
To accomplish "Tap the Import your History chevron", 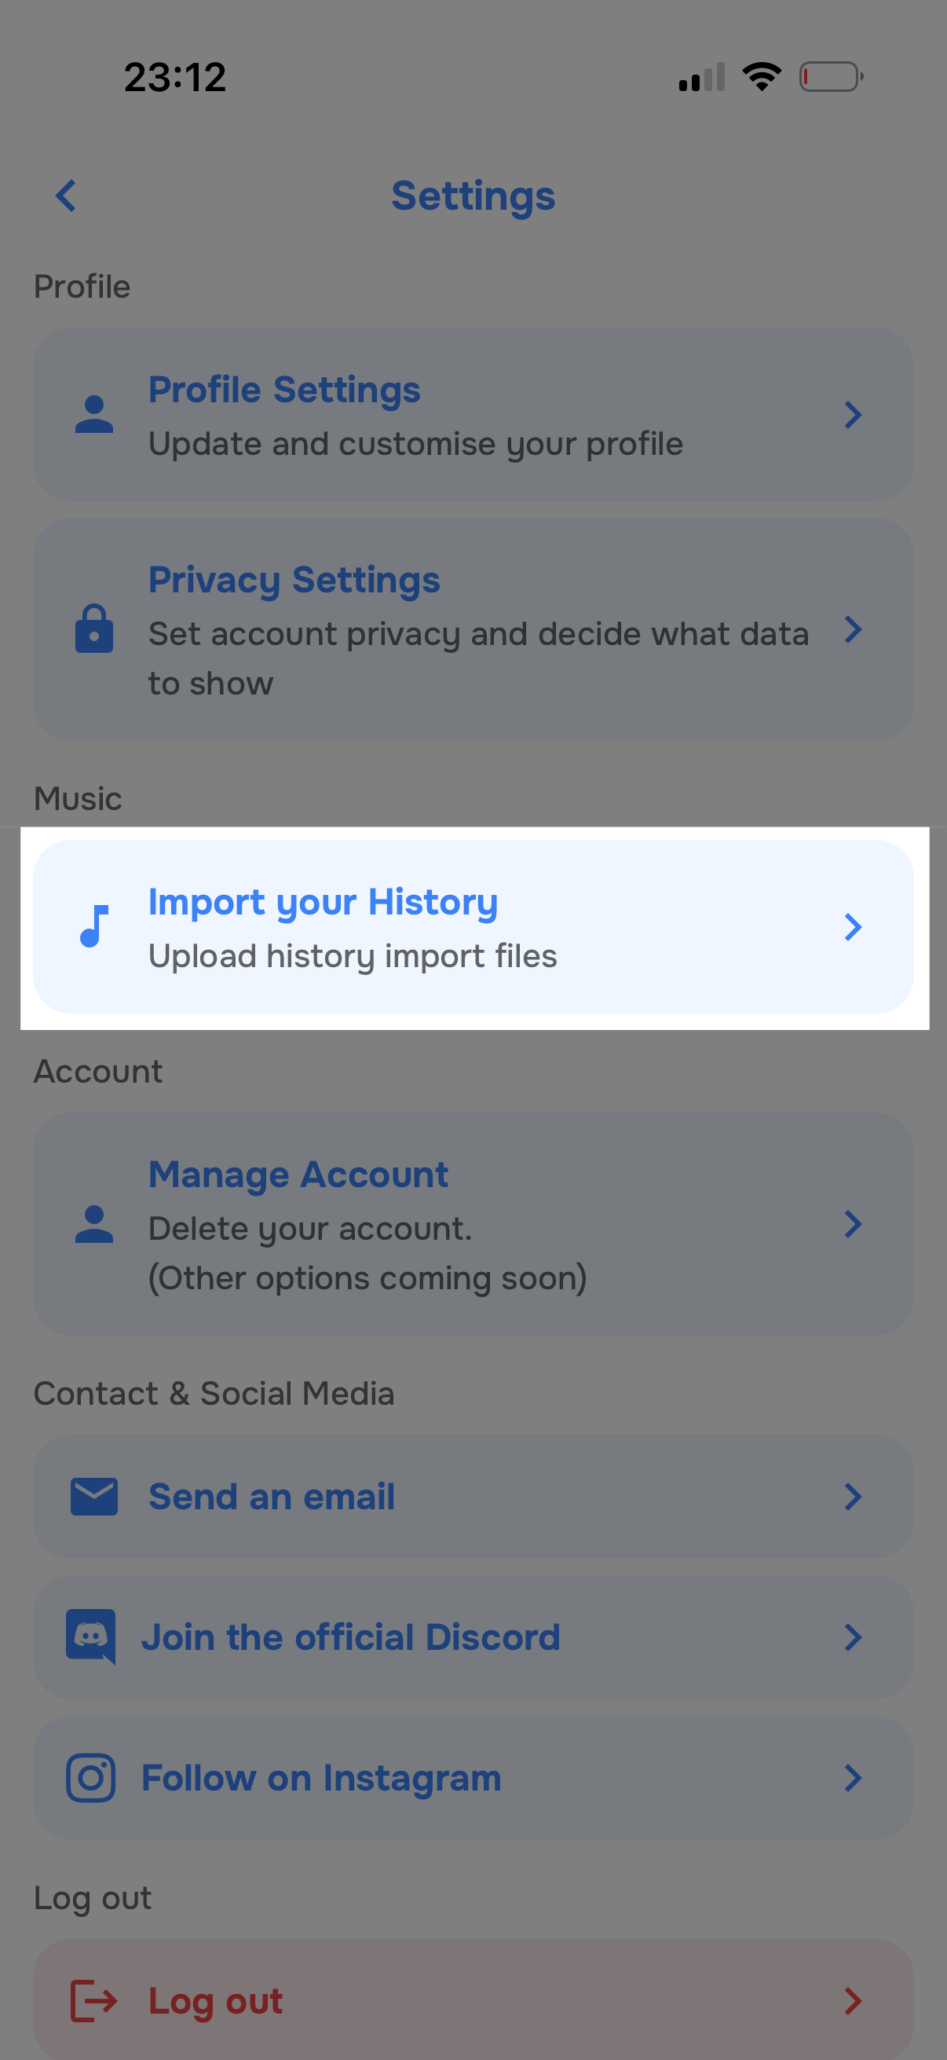I will [x=853, y=927].
